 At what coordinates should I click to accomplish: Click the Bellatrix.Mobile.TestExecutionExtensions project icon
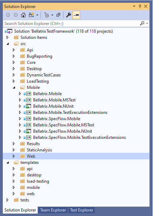(29, 113)
